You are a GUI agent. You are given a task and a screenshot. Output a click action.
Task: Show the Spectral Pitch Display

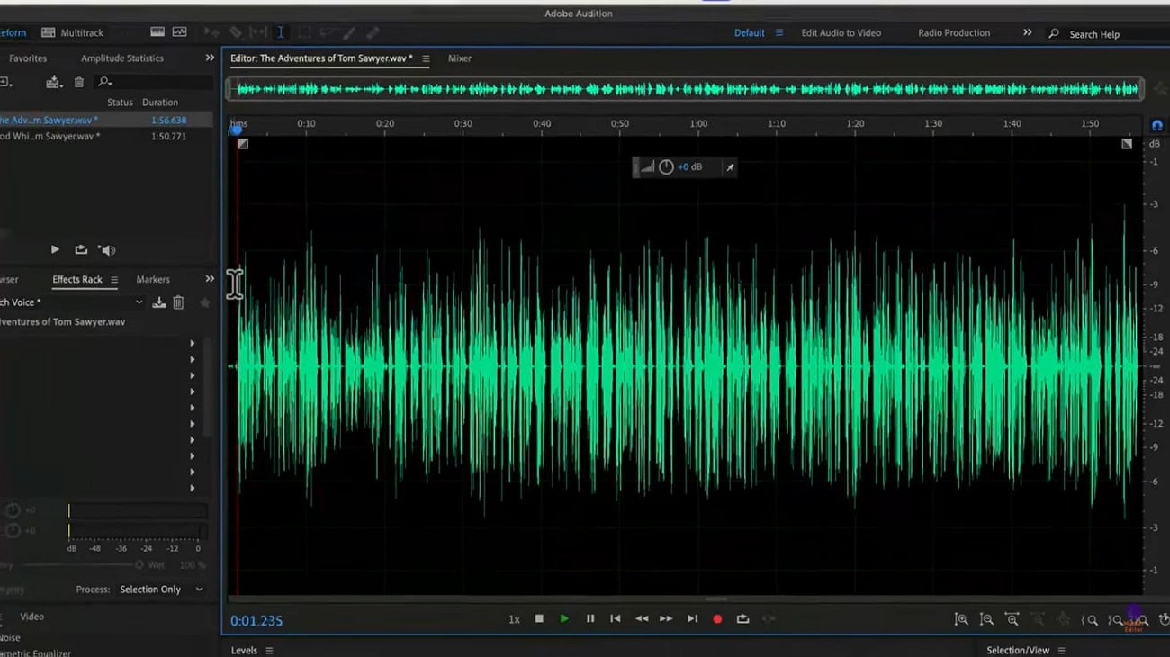click(x=179, y=32)
